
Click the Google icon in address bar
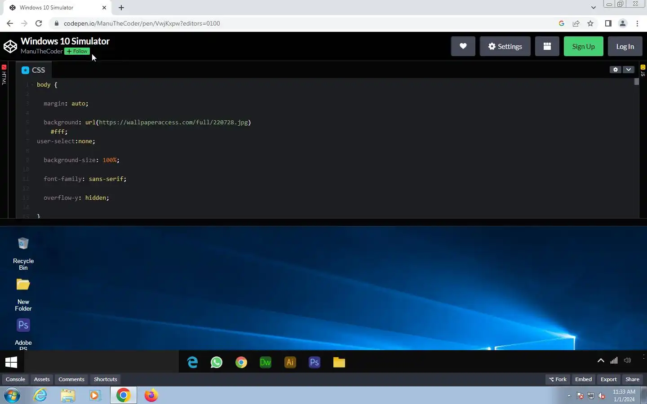coord(562,23)
